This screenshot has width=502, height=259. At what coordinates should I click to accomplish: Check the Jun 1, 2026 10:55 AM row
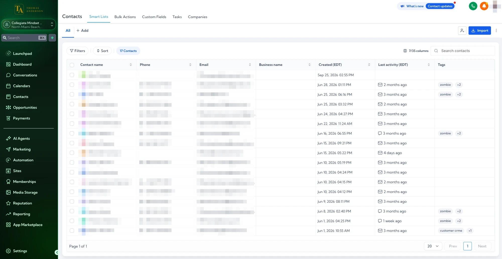point(72,231)
